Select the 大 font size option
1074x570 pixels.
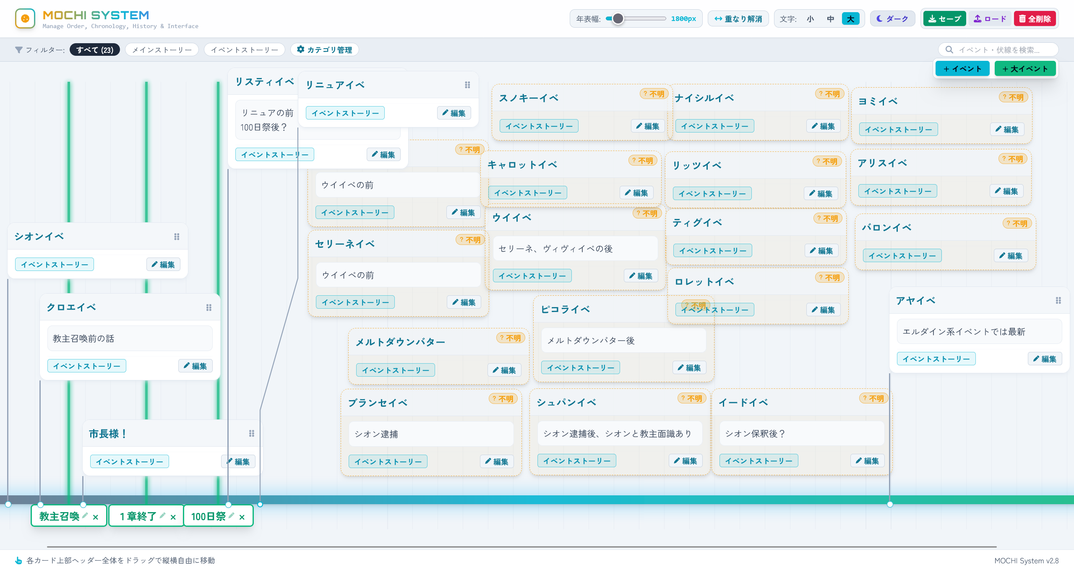tap(850, 19)
